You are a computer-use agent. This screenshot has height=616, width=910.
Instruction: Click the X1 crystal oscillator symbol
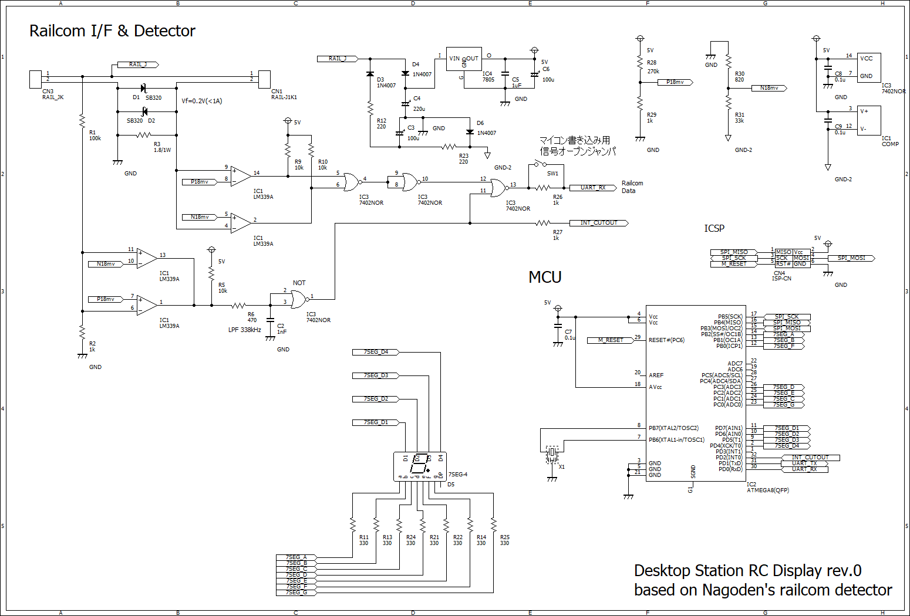pos(552,455)
